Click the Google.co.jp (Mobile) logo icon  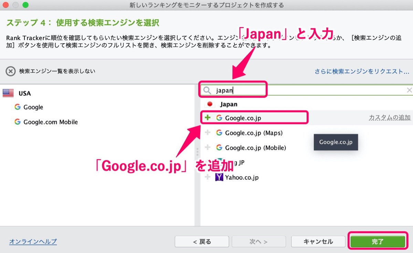[x=219, y=147]
